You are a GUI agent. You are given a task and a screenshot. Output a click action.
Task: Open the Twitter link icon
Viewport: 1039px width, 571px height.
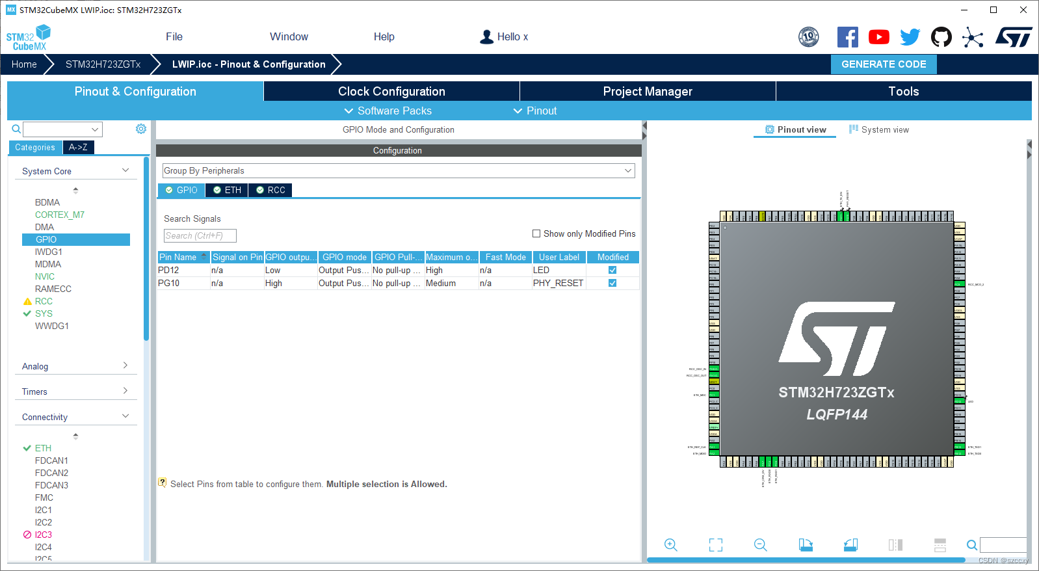(910, 37)
